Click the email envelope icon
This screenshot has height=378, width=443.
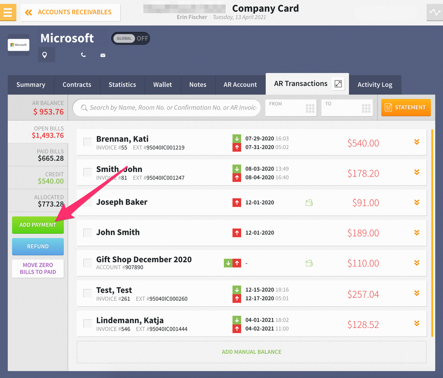[x=103, y=55]
